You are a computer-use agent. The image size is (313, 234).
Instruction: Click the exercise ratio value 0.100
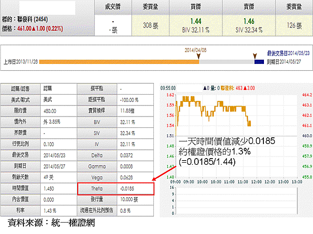(x=49, y=144)
